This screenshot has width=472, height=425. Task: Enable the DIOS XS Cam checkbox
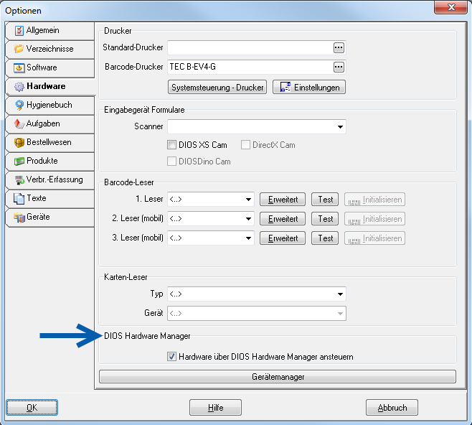point(171,145)
